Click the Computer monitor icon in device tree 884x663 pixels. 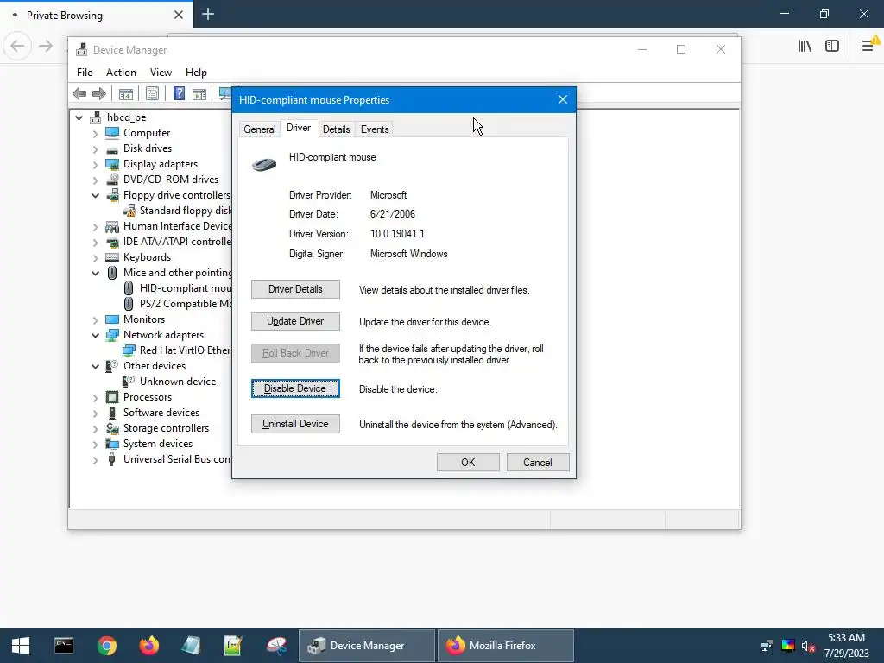112,133
